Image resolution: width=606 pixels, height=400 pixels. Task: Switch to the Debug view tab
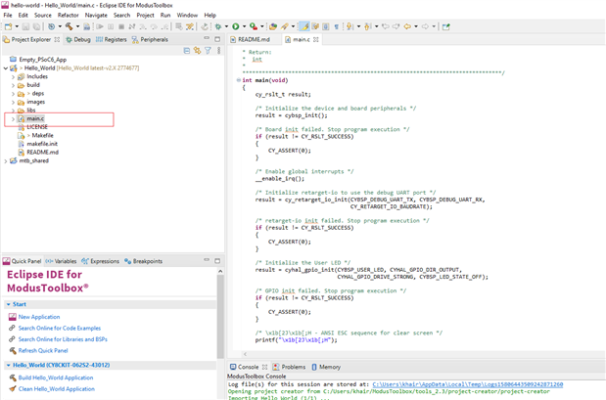78,39
